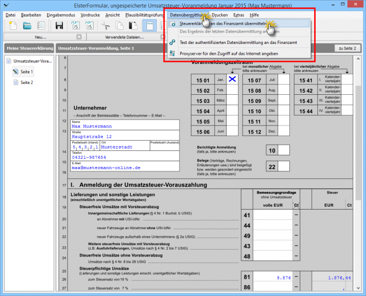This screenshot has height=296, width=366.
Task: Tick the 'Berichtigte Anmeldung' box 10
Action: [284, 150]
